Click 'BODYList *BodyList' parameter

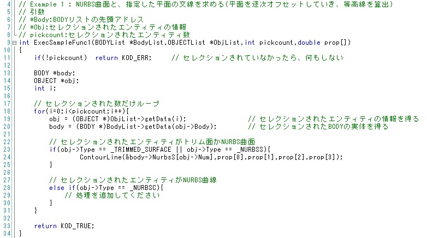pyautogui.click(x=129, y=43)
